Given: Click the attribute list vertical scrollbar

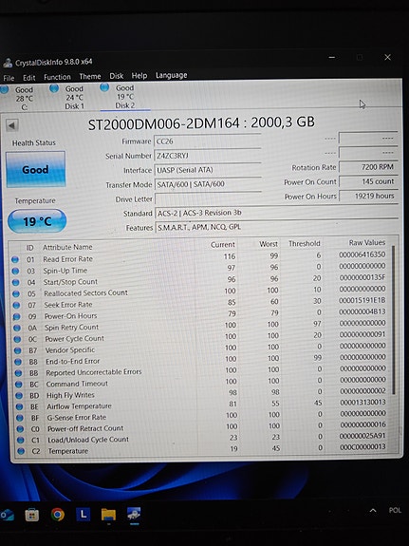Looking at the screenshot, I should pos(393,320).
